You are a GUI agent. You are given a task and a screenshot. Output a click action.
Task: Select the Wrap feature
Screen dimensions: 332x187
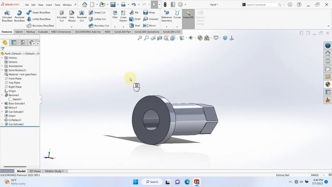point(149,12)
